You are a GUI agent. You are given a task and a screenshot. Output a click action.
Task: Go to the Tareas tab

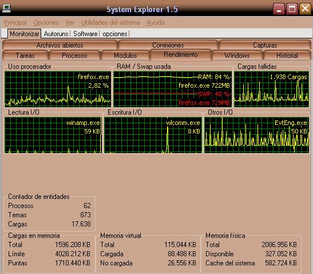coord(25,56)
